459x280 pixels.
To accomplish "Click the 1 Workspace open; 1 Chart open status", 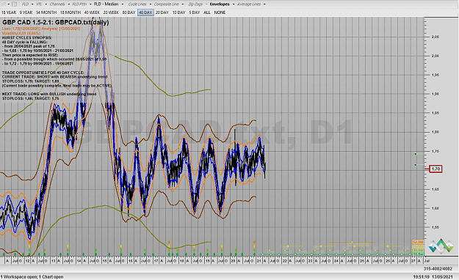I will click(32, 276).
